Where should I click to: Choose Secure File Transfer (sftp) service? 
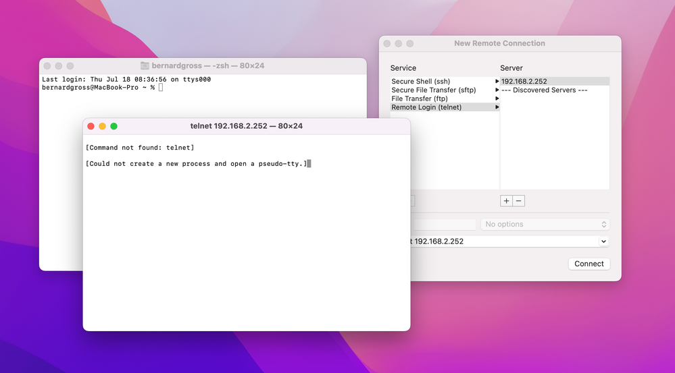tap(433, 90)
